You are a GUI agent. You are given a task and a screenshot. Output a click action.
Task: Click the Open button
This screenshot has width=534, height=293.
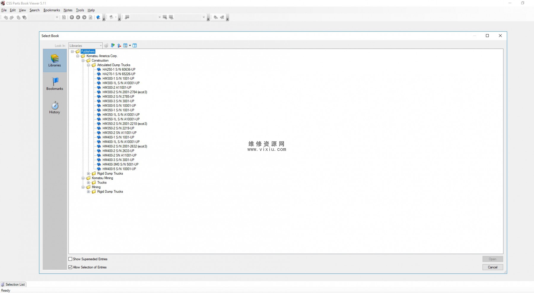492,259
